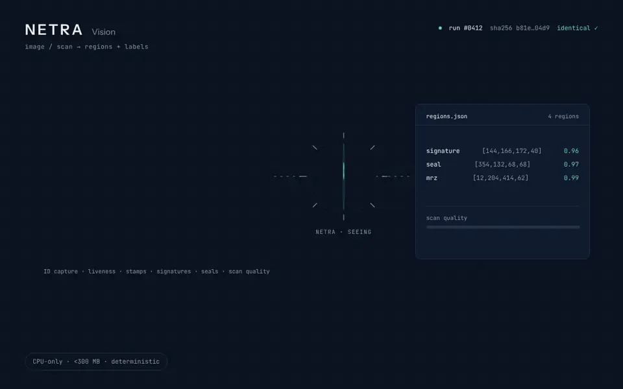
Task: Click the 'CPU-only · <300 MB · deterministic' pill
Action: (96, 362)
